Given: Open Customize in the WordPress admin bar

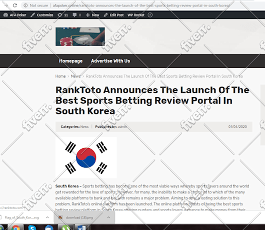Looking at the screenshot, I should click(x=42, y=15).
